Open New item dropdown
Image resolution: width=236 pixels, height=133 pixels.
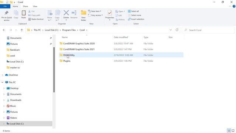pyautogui.click(x=94, y=11)
